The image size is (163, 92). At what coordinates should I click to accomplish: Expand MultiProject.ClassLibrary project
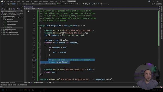[2, 29]
